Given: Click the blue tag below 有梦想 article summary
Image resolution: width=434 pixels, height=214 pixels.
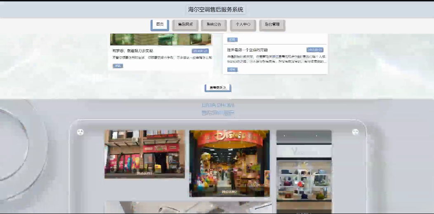Looking at the screenshot, I should pyautogui.click(x=118, y=66).
